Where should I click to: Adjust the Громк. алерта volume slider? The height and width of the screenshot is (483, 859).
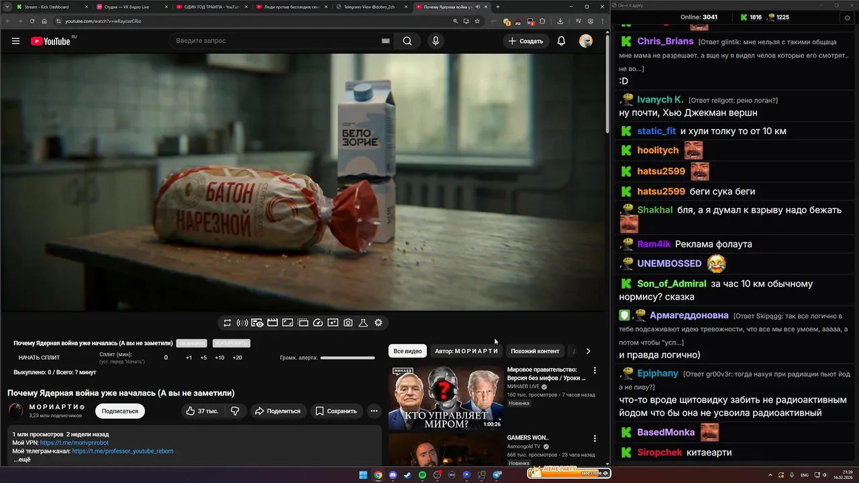347,358
